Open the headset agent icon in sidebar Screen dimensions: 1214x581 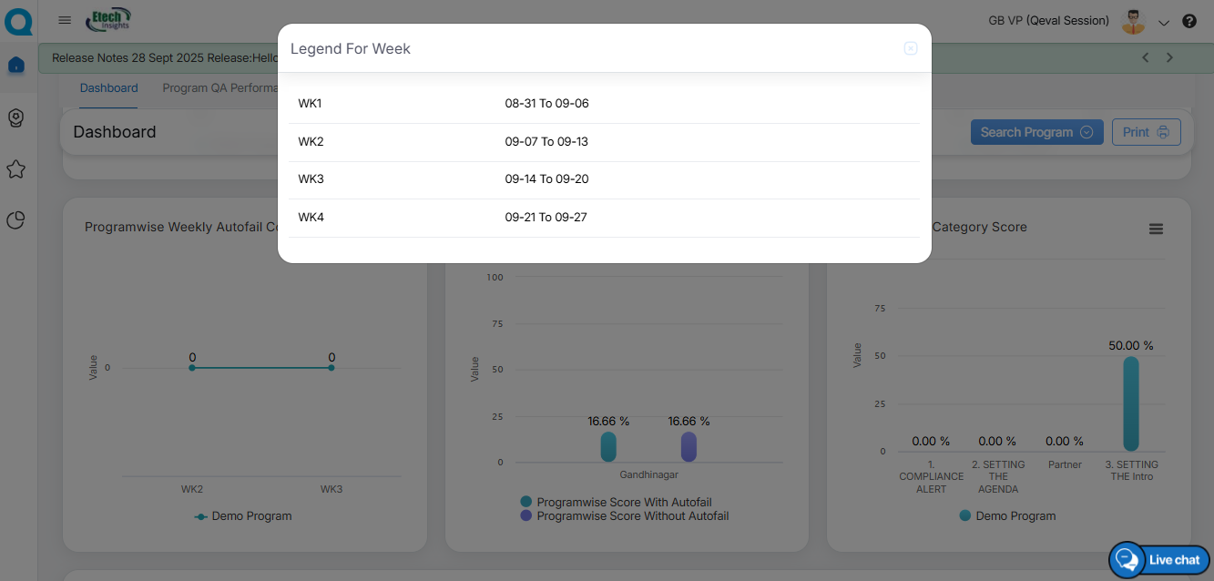pos(15,117)
